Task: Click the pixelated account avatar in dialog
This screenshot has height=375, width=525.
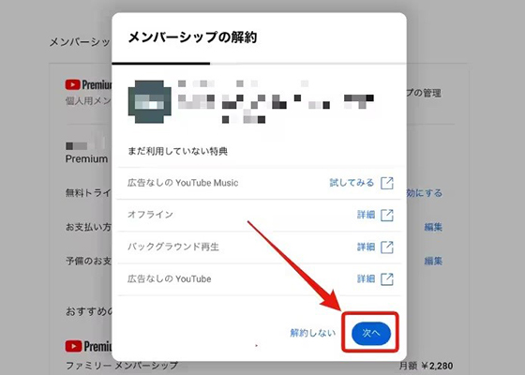Action: [x=150, y=102]
